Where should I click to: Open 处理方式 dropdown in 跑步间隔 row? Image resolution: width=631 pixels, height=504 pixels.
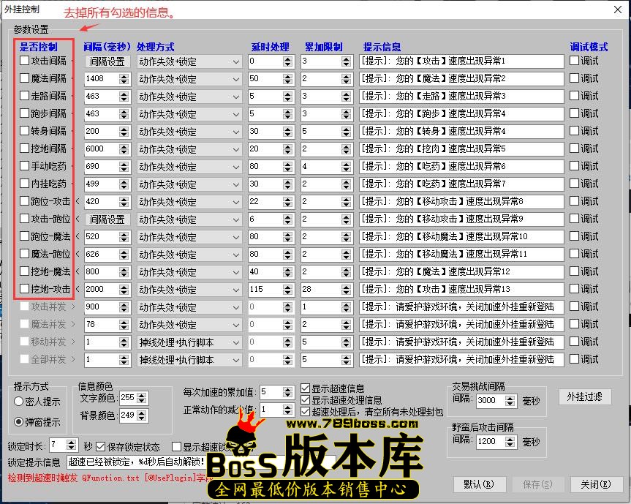(x=236, y=114)
